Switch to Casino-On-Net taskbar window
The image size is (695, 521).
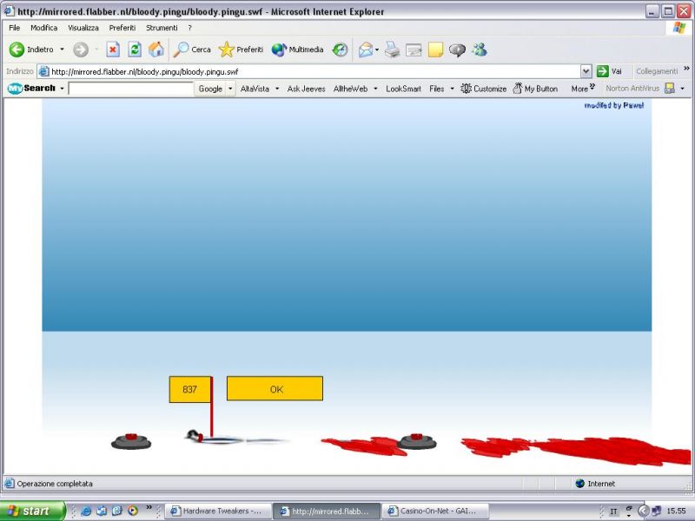click(435, 511)
